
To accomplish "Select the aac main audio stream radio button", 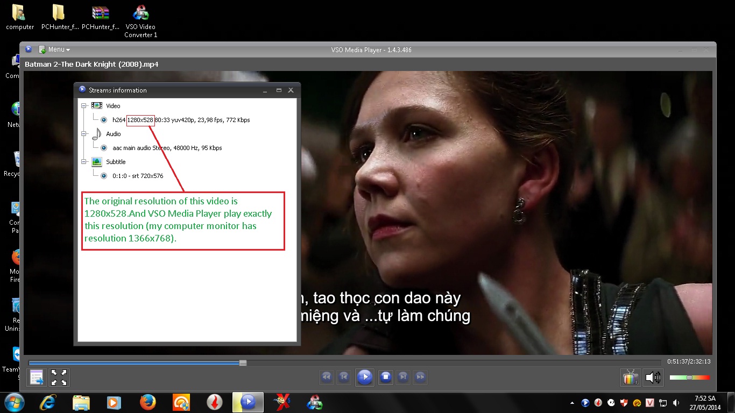I will point(104,148).
